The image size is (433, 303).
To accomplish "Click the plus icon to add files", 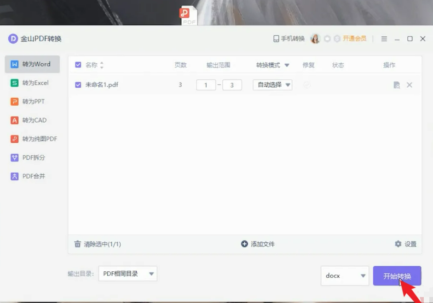I will click(x=244, y=244).
